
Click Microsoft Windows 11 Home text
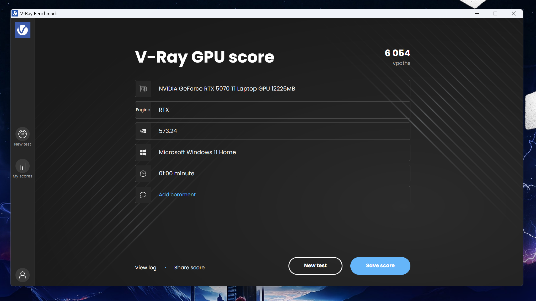tap(197, 152)
